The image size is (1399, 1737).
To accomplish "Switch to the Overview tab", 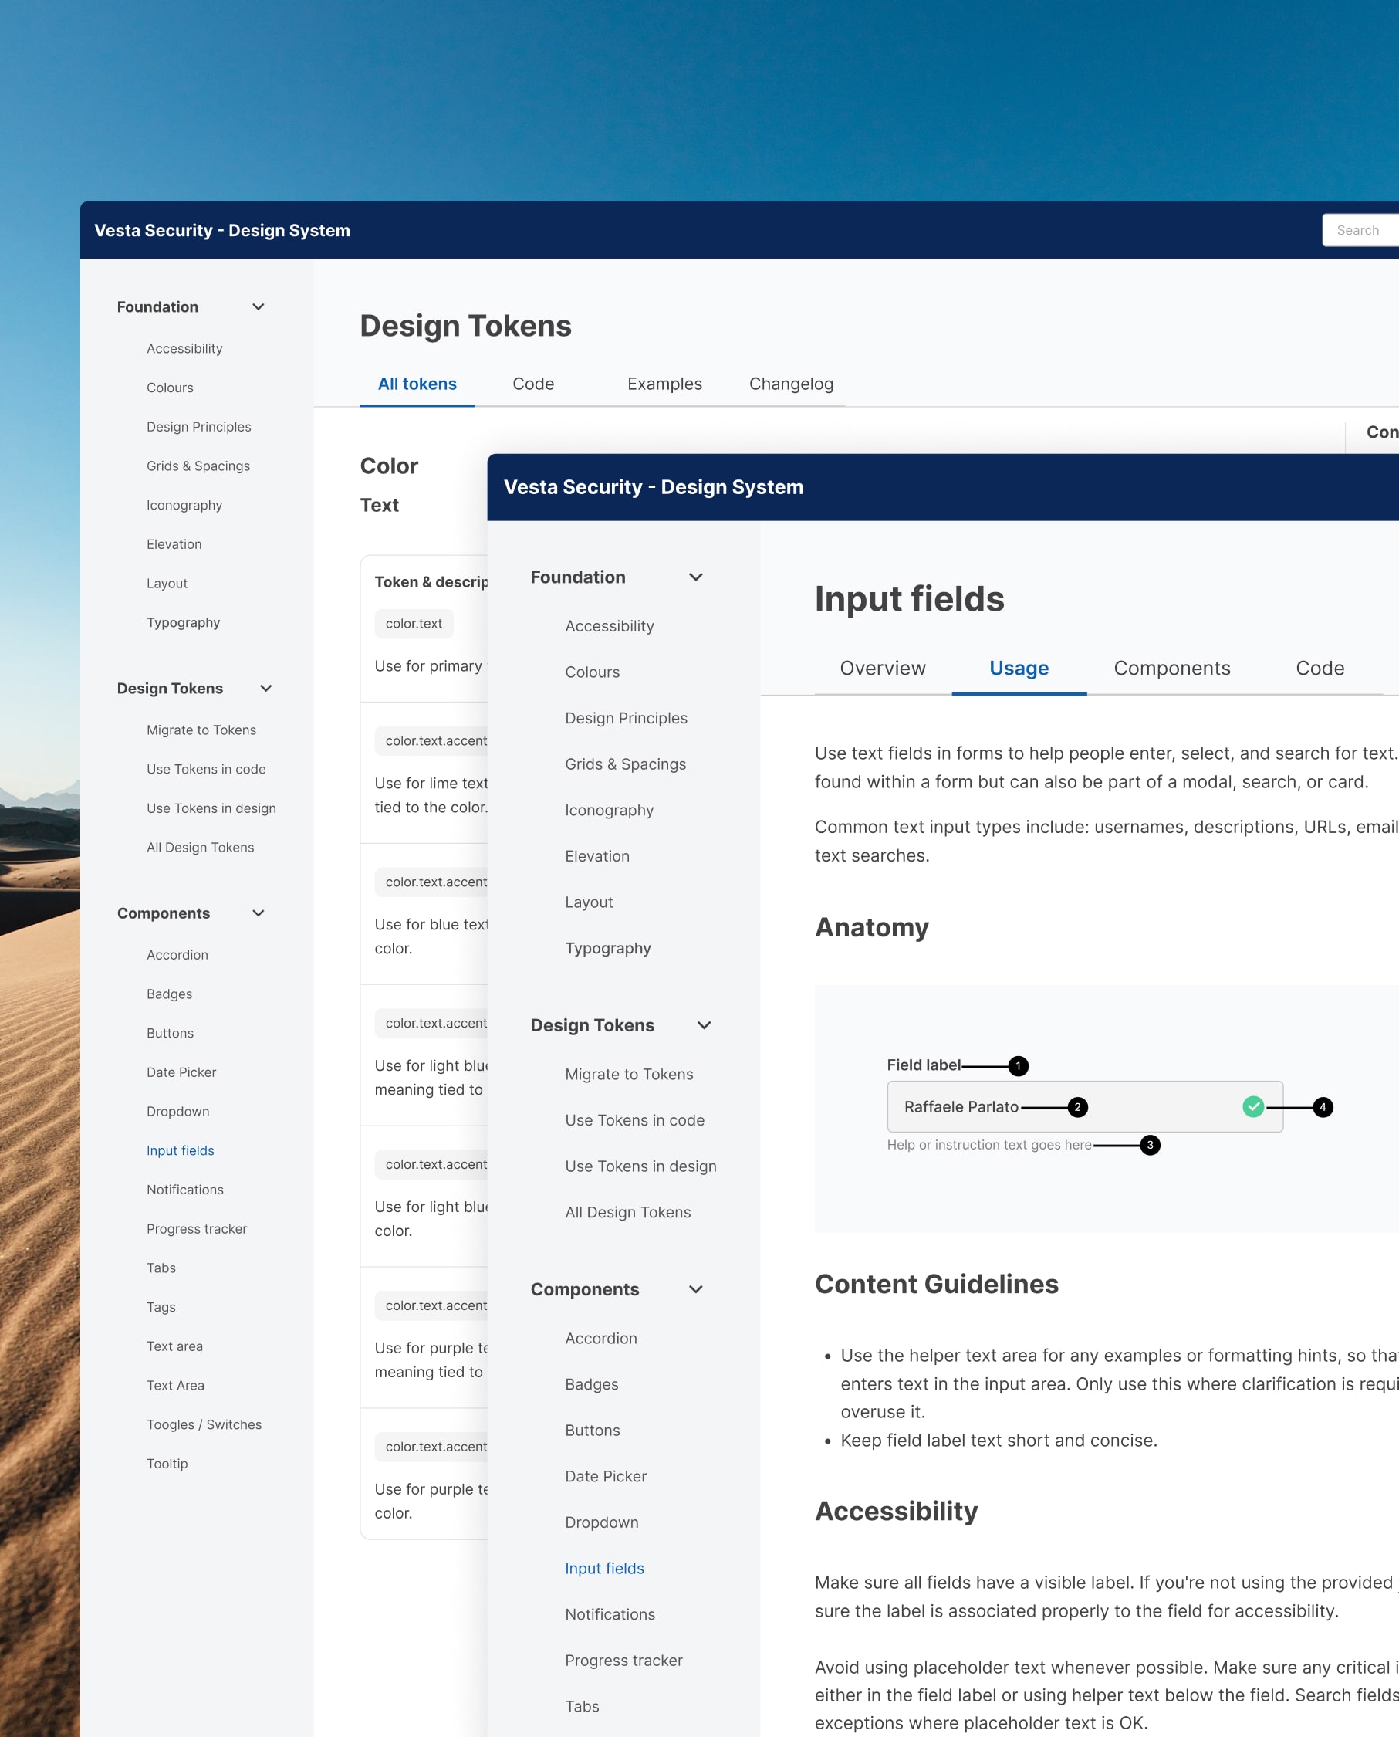I will pos(883,669).
